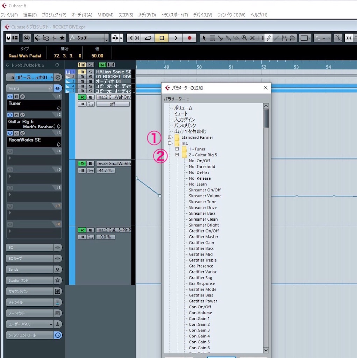Toggle Write on the WahPedal automation lane
The image size is (357, 358).
[x=91, y=164]
